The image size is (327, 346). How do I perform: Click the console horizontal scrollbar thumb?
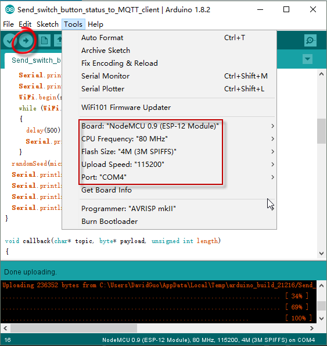pos(74,329)
